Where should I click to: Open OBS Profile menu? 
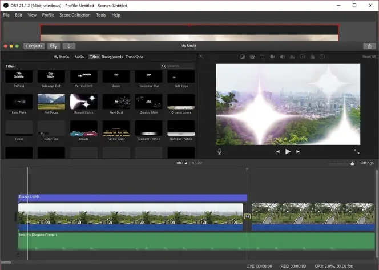point(48,15)
